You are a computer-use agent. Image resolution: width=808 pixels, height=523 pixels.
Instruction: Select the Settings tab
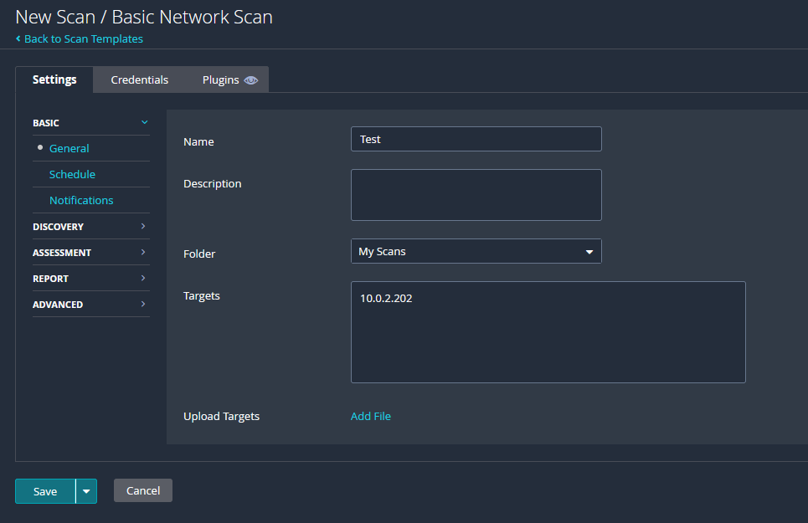tap(54, 79)
